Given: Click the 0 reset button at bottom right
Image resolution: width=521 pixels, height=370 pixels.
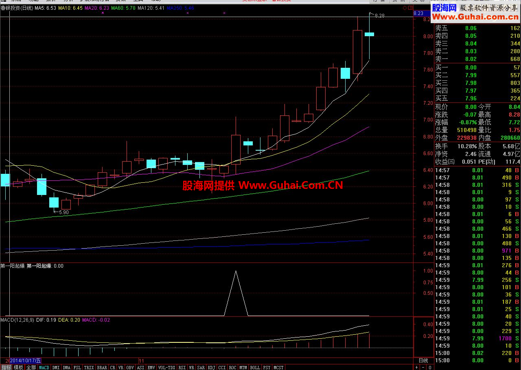Looking at the screenshot, I should click(x=429, y=367).
